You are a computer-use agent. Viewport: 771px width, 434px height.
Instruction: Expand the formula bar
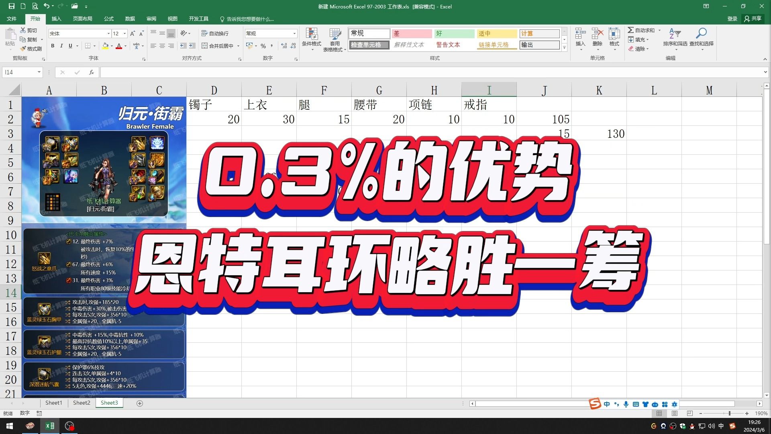pos(765,72)
